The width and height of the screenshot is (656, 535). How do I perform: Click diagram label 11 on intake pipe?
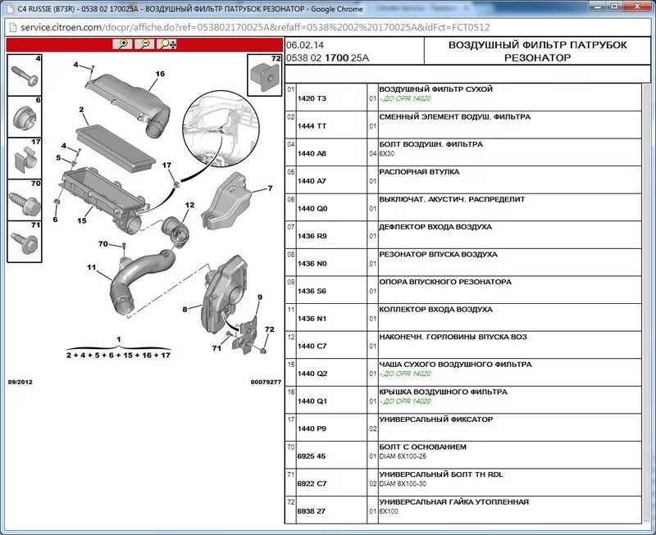coord(92,267)
